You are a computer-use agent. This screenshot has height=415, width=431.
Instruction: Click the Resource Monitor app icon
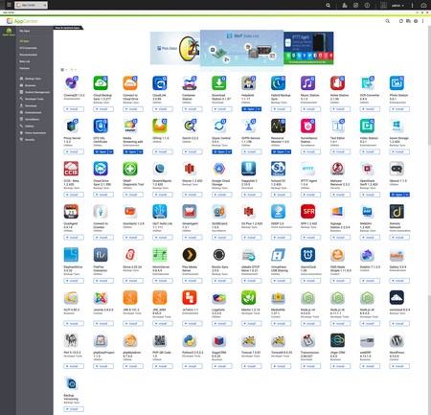point(278,126)
